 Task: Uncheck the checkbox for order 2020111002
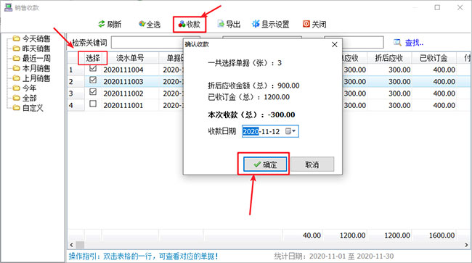pos(93,92)
